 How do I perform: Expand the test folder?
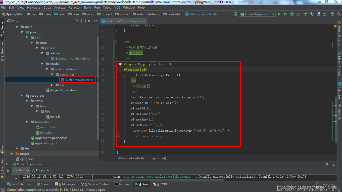17,148
